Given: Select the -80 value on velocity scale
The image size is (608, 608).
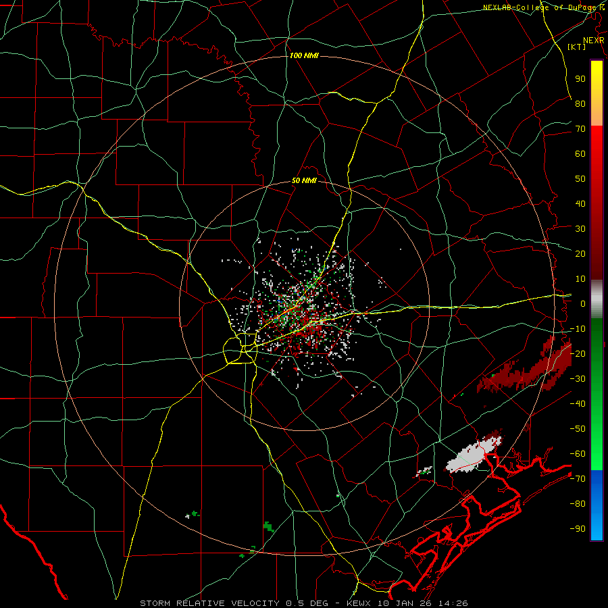Looking at the screenshot, I should (578, 504).
